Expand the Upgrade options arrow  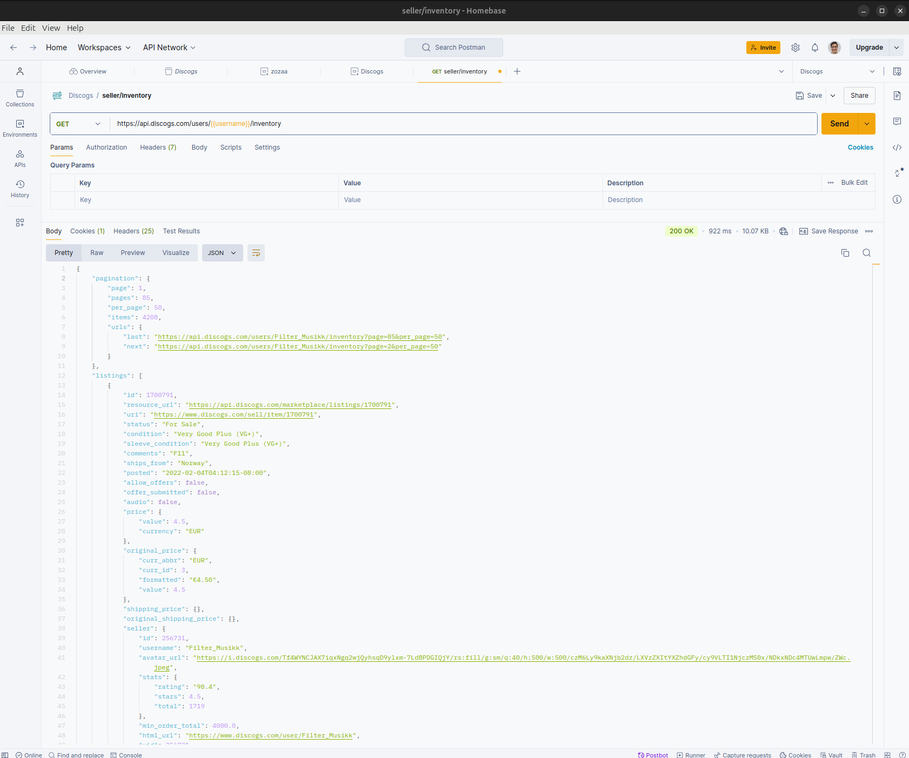pyautogui.click(x=897, y=48)
